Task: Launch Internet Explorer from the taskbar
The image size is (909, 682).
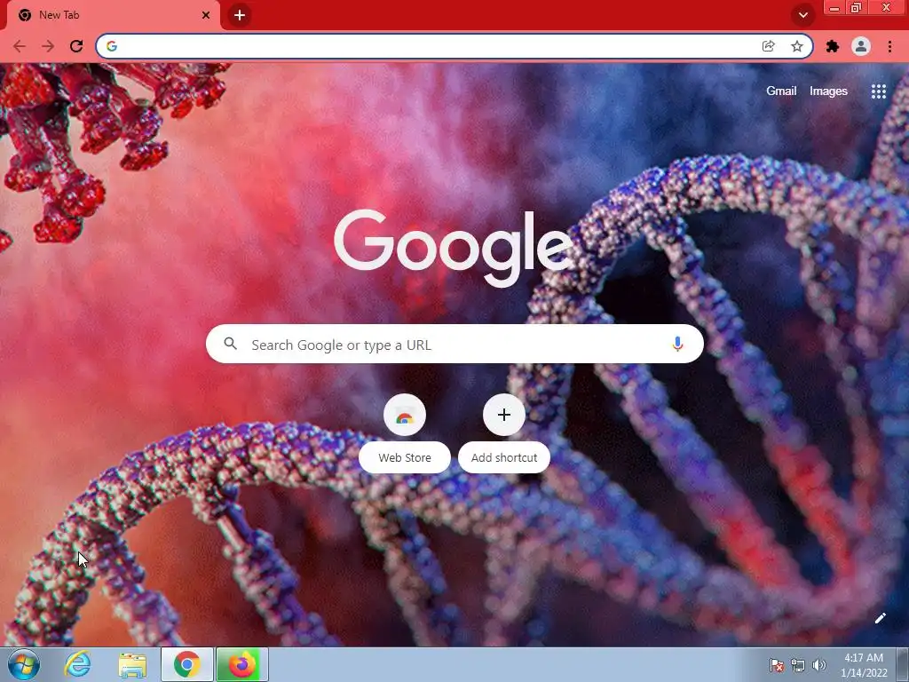Action: [x=78, y=664]
